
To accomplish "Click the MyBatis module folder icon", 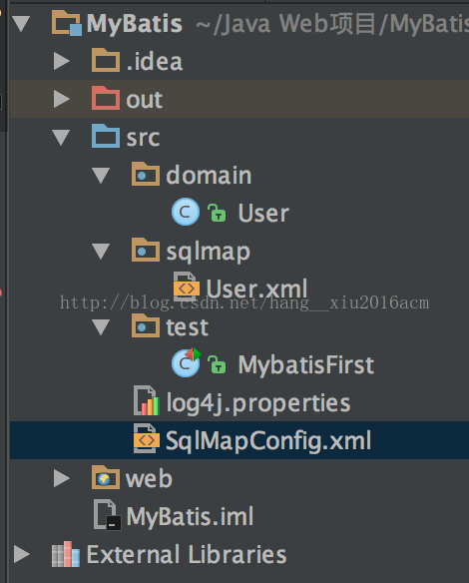I will click(x=67, y=23).
